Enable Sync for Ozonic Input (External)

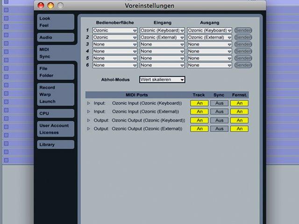click(x=219, y=112)
